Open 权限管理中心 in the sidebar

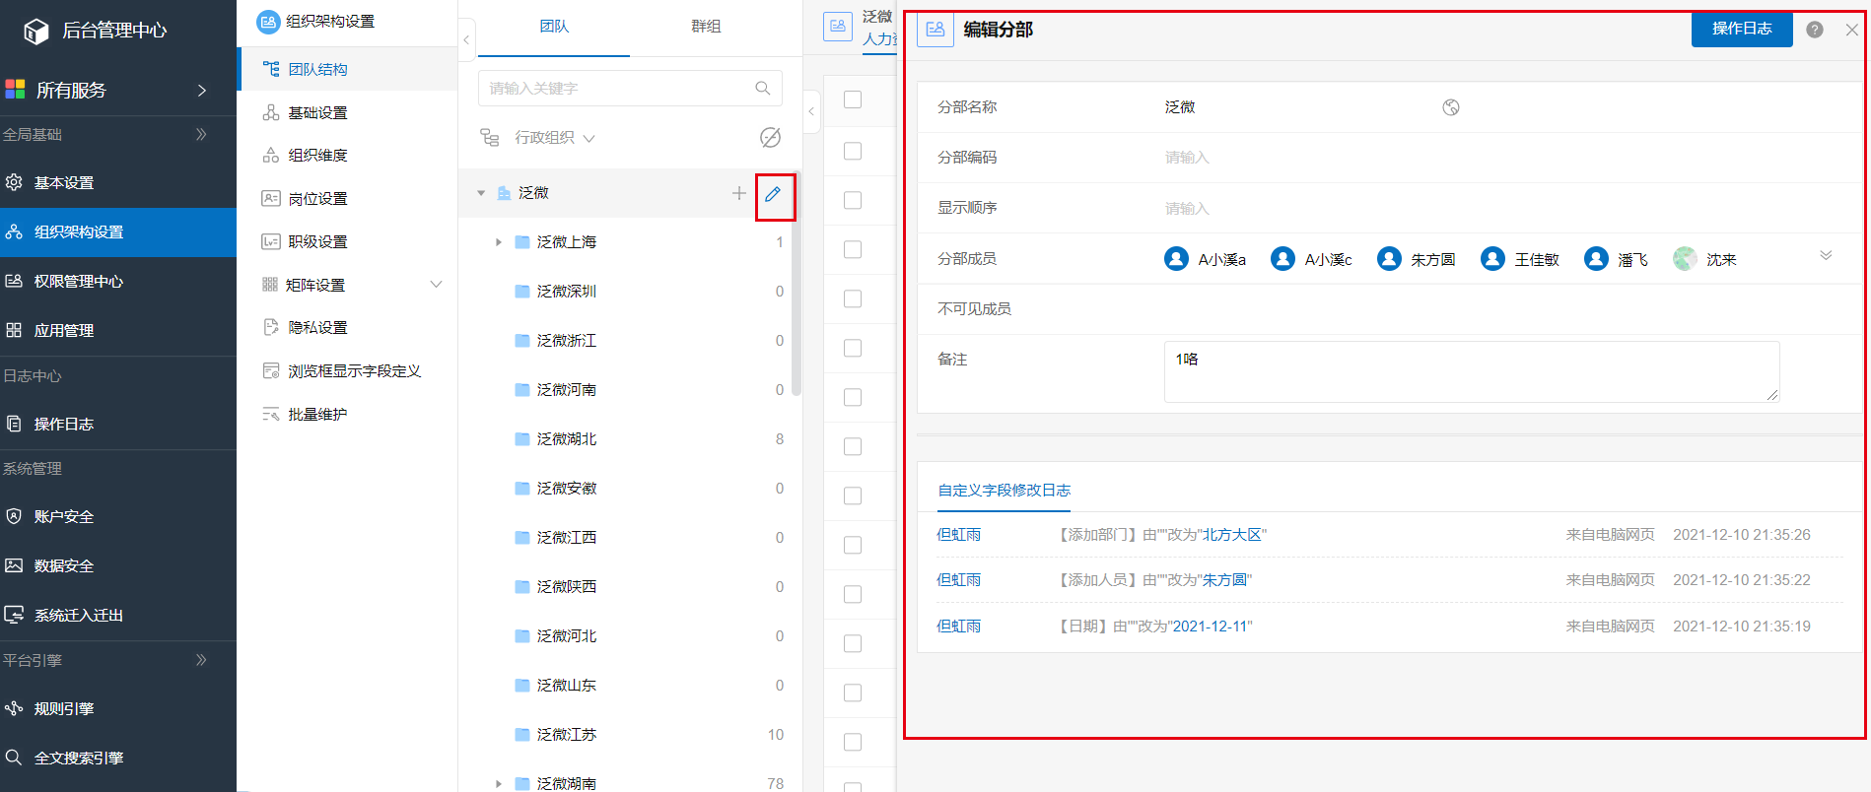(118, 282)
